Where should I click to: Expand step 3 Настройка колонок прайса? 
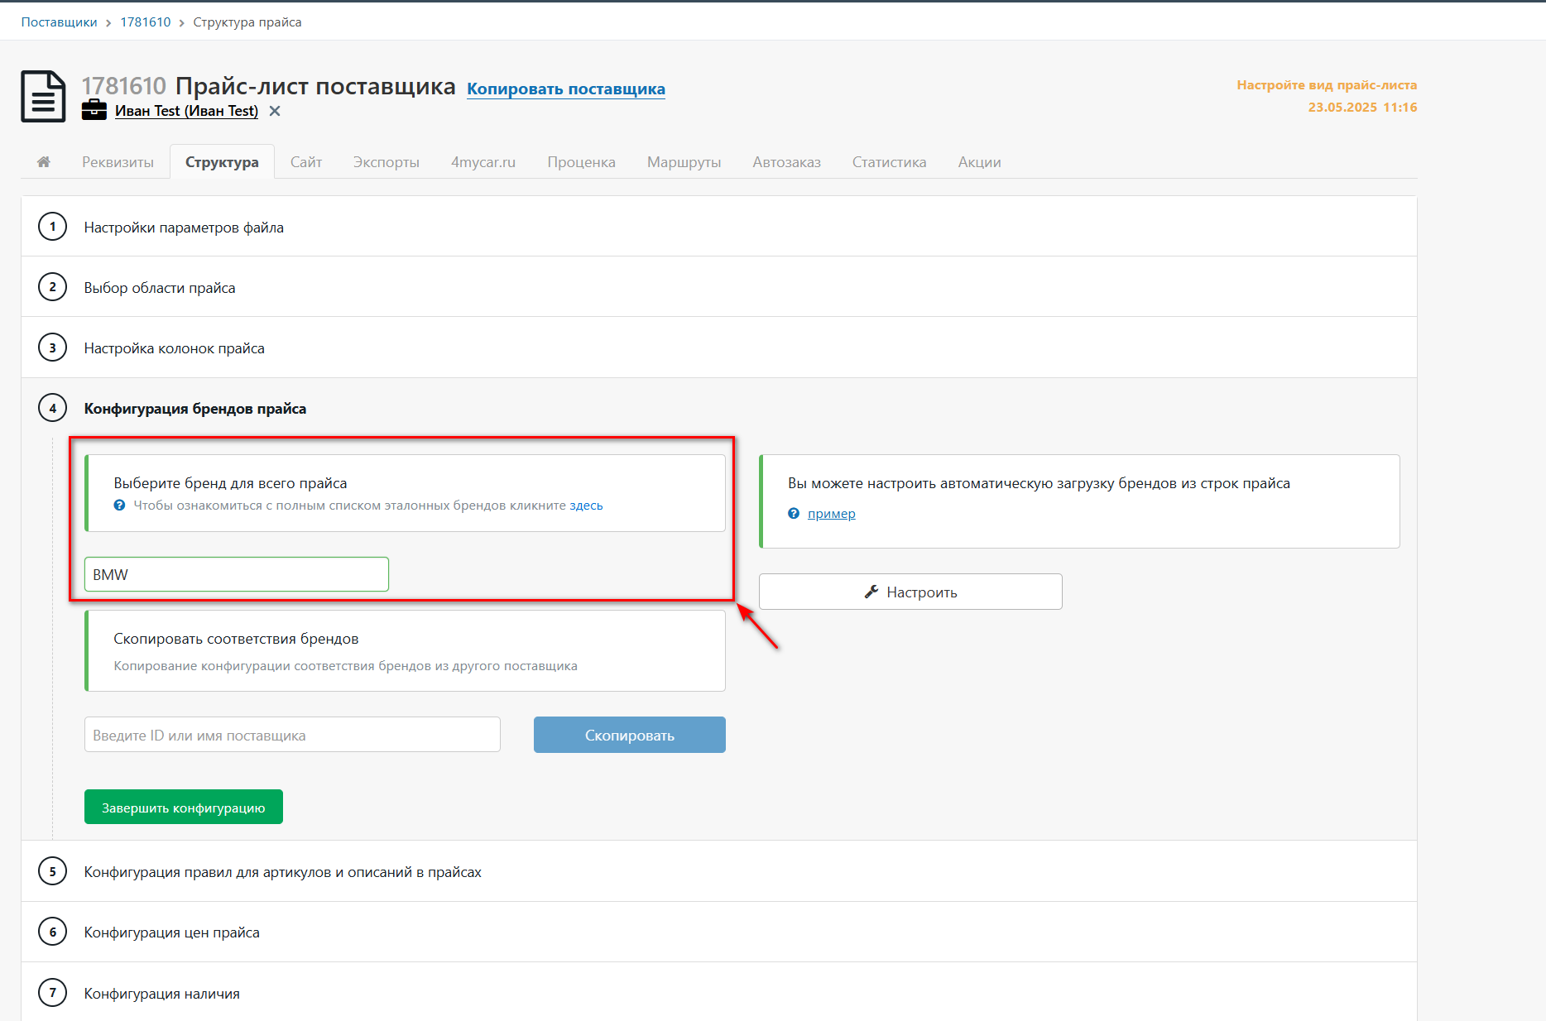point(718,348)
